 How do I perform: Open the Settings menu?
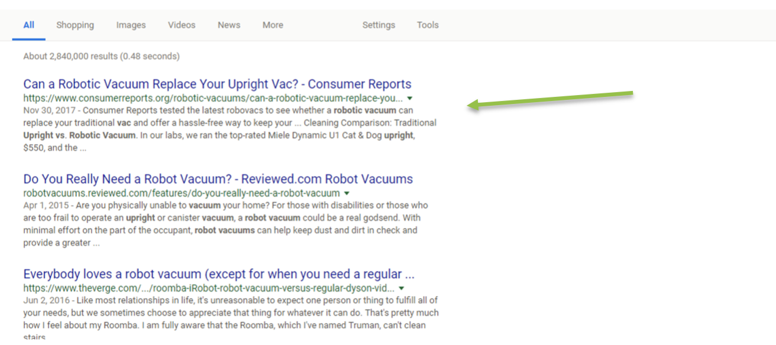click(x=379, y=25)
